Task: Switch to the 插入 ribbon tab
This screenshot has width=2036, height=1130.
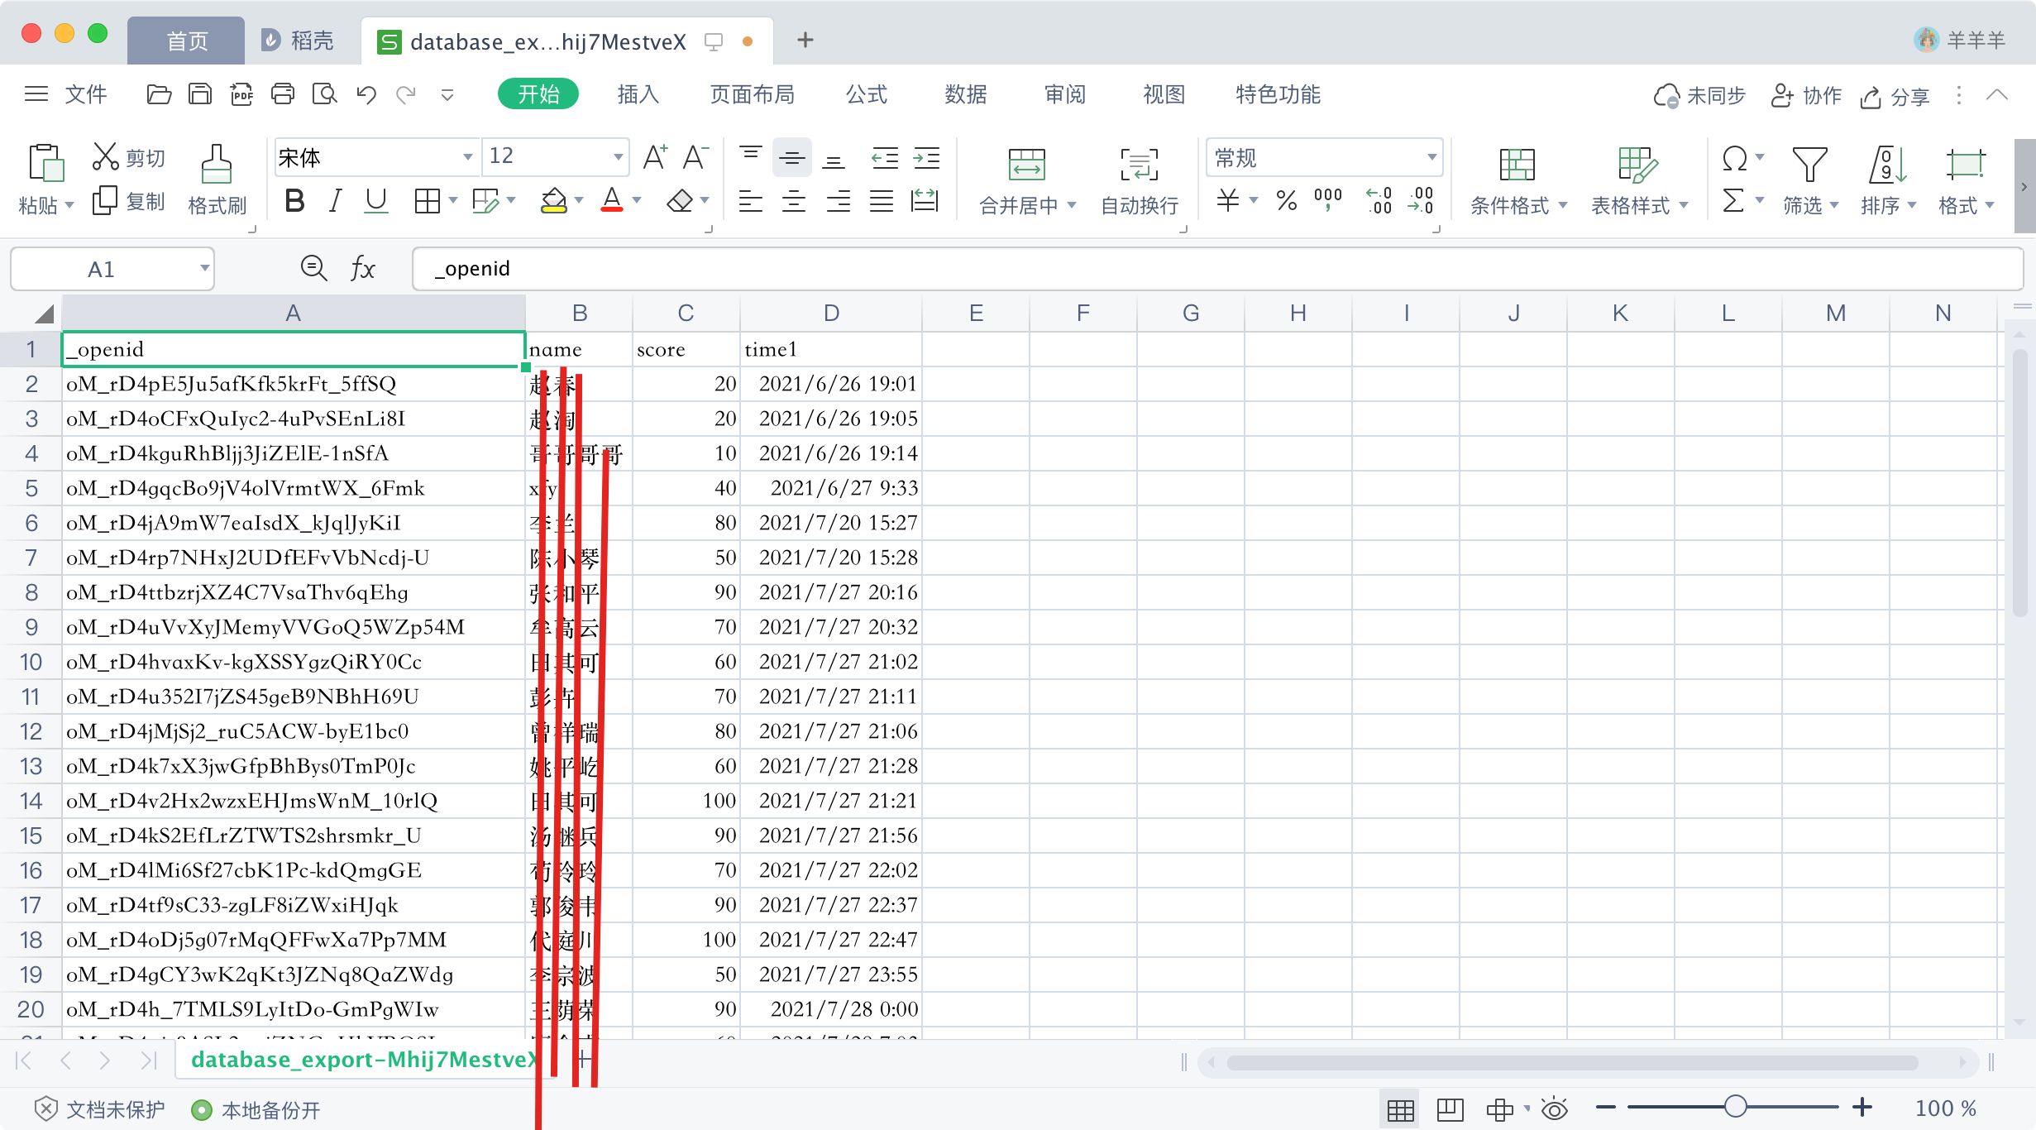Action: coord(637,94)
